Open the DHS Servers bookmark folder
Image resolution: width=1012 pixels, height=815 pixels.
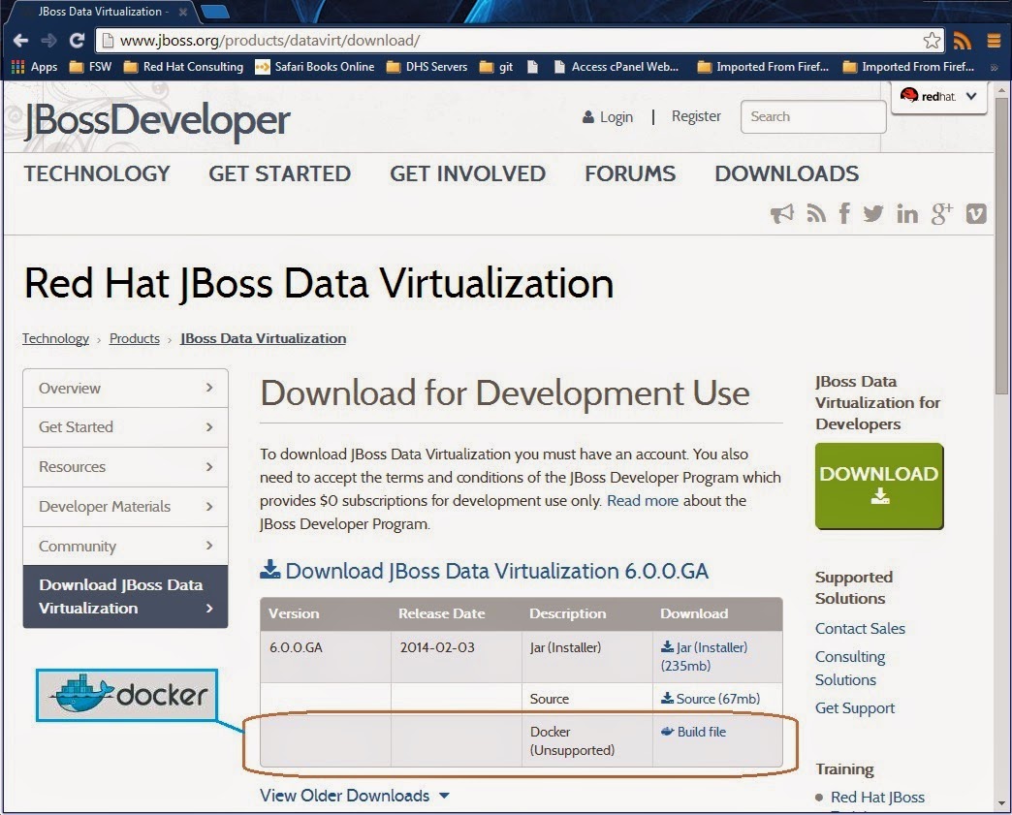click(x=427, y=67)
